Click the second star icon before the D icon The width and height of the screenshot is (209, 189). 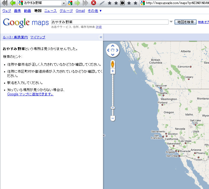(x=116, y=3)
